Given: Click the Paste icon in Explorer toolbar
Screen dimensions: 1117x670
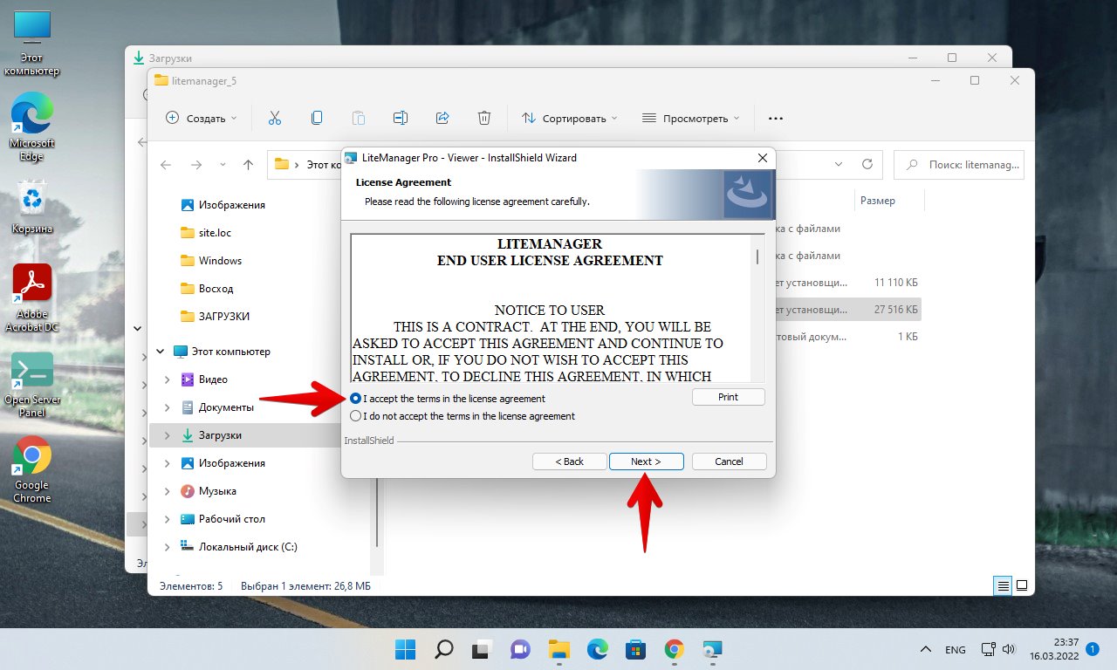Looking at the screenshot, I should (x=358, y=117).
